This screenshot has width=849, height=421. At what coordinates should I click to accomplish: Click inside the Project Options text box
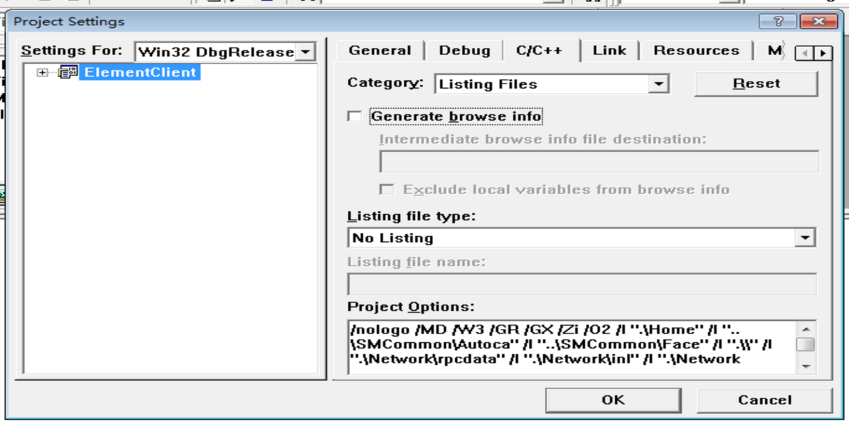click(572, 346)
